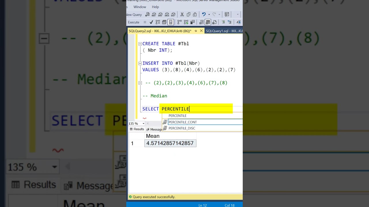Comment out the selected lines
Viewport: 369px width, 207px height.
click(x=223, y=22)
